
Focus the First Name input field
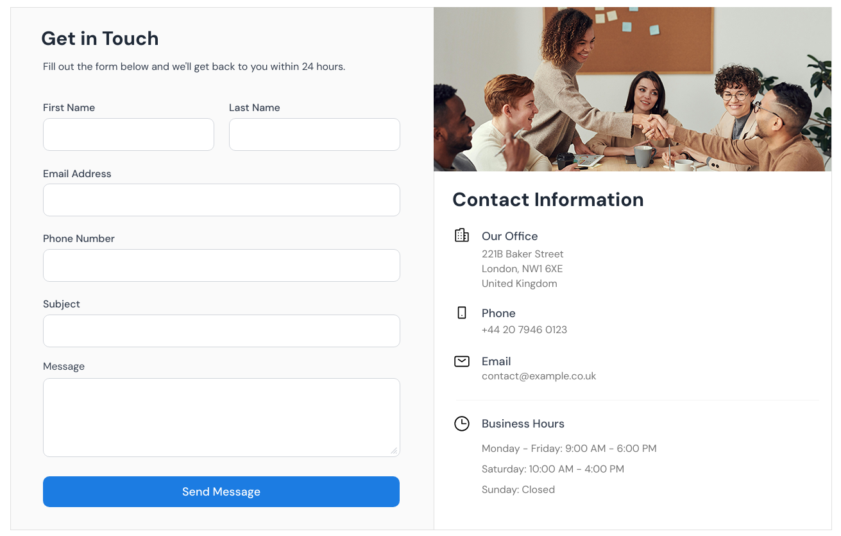tap(128, 135)
